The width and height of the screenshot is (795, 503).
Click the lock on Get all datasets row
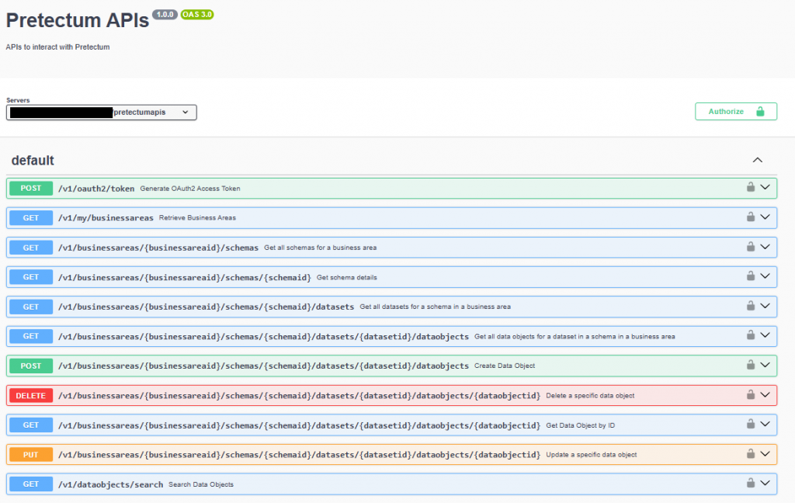[751, 306]
